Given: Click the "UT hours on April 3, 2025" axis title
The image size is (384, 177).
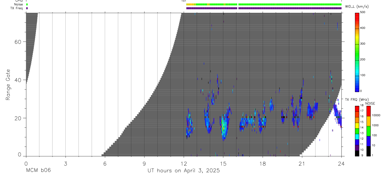Looking at the screenshot, I should click(x=184, y=171).
